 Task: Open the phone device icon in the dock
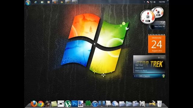tap(102, 103)
